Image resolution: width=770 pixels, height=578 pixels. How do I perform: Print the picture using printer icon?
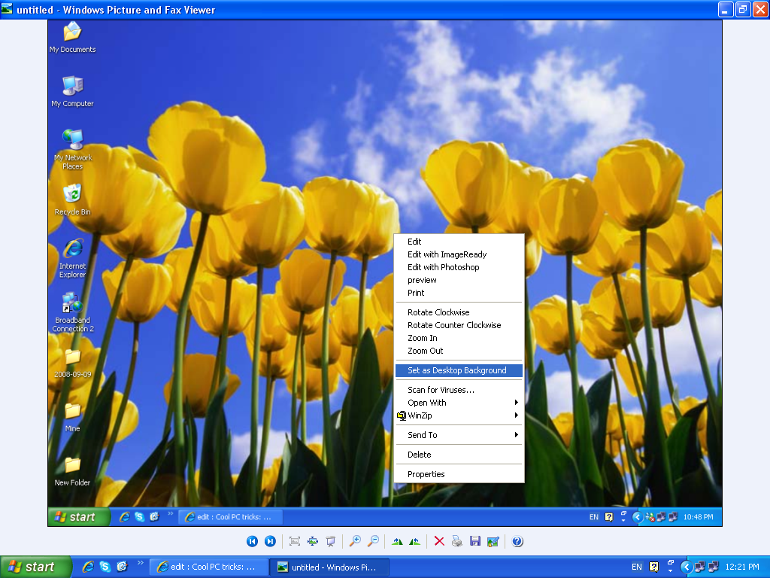coord(457,541)
